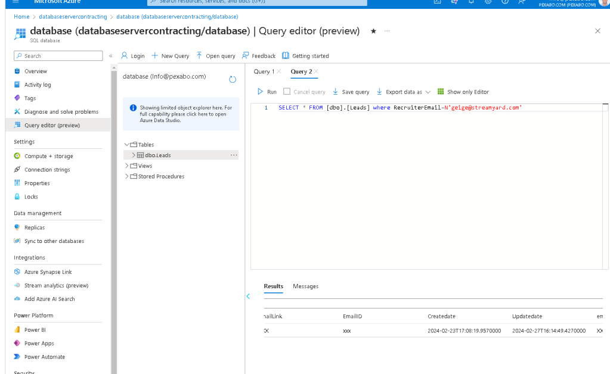Collapse the left navigation menu
The image size is (610, 374).
[x=111, y=56]
